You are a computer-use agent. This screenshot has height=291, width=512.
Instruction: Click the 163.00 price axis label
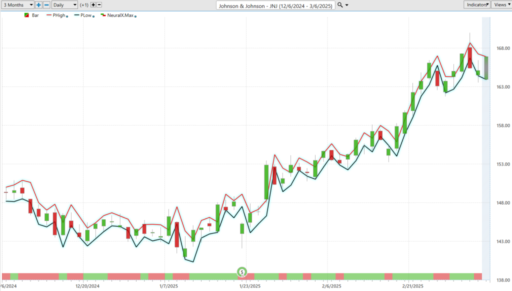click(503, 87)
